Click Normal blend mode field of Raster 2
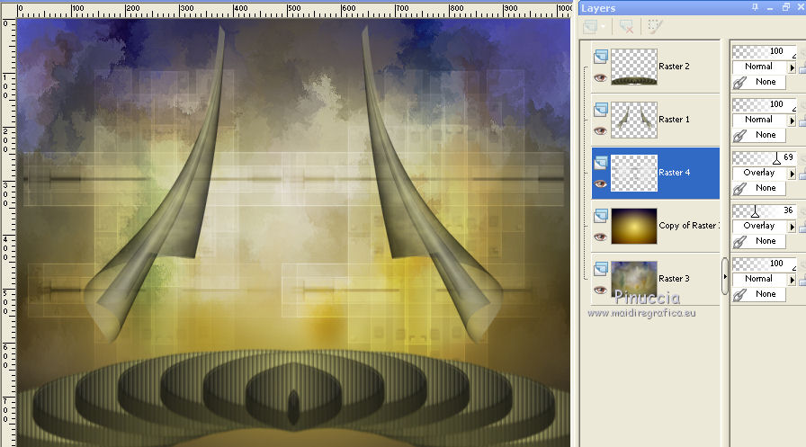Image resolution: width=806 pixels, height=447 pixels. click(x=759, y=67)
